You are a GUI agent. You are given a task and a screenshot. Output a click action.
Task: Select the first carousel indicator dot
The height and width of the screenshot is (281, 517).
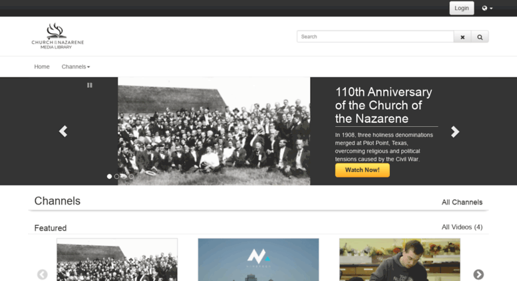point(110,177)
